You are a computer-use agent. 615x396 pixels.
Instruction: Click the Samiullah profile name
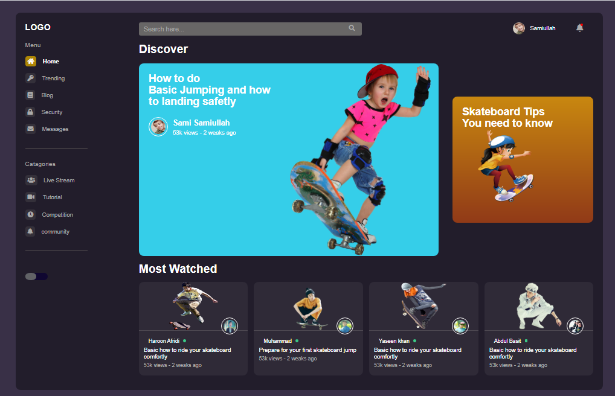(543, 28)
